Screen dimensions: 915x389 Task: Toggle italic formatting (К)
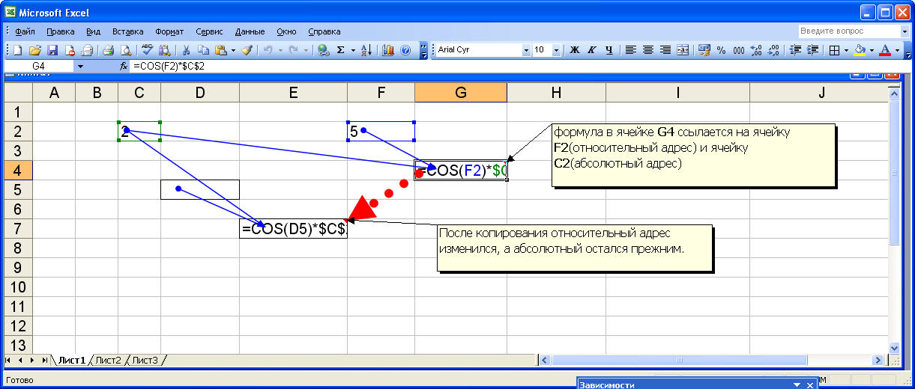[x=591, y=50]
